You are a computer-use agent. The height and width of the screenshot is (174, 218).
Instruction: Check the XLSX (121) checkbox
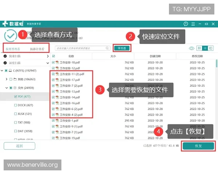point(15,114)
